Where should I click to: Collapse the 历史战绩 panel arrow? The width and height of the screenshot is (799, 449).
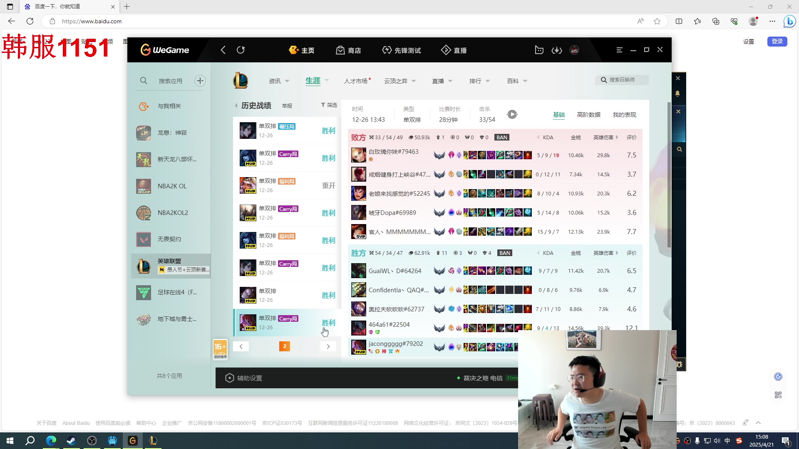(236, 106)
